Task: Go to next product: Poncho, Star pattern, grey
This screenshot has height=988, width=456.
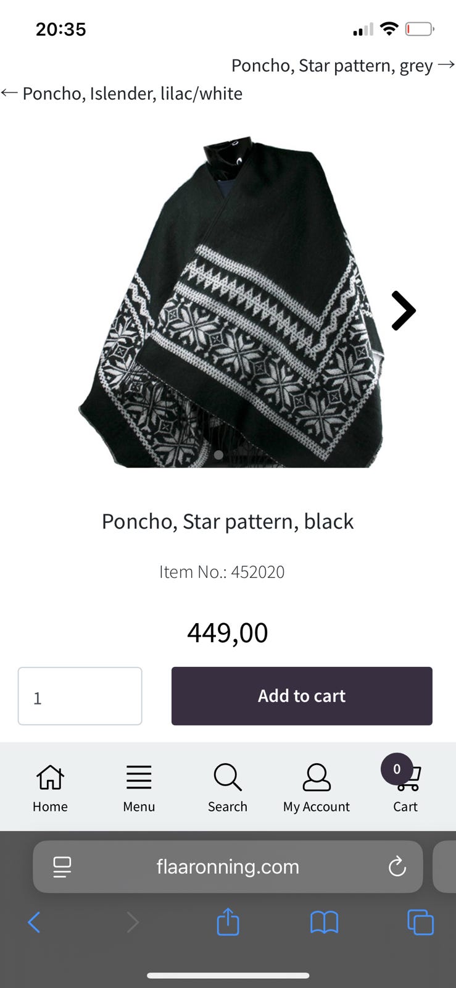Action: (342, 65)
